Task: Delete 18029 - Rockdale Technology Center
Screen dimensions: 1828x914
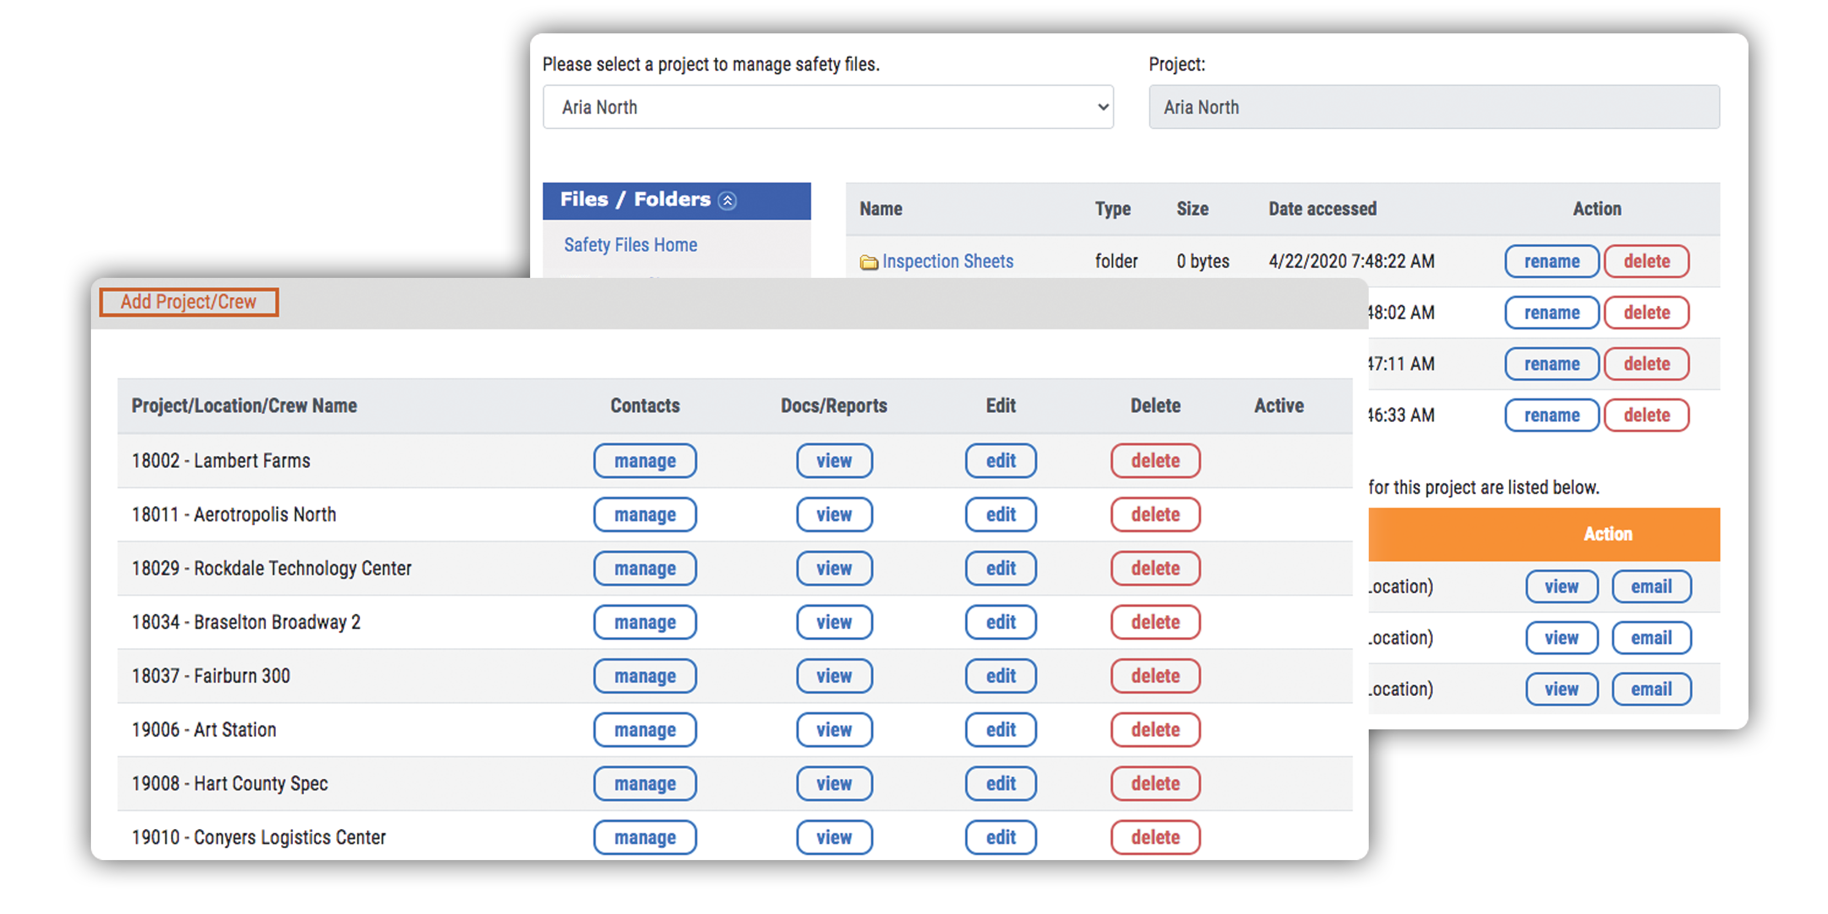Action: pos(1155,569)
